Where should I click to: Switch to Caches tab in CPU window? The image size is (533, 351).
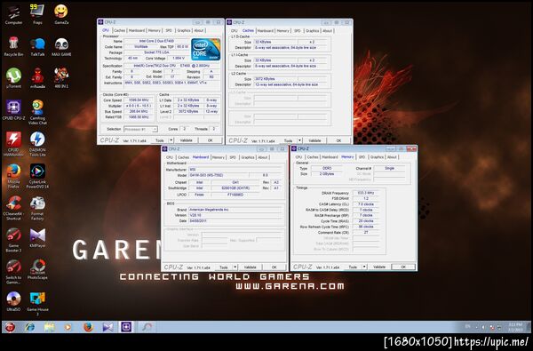click(x=119, y=30)
